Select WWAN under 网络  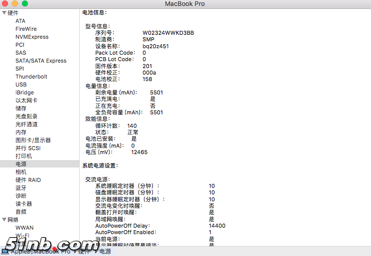24,228
